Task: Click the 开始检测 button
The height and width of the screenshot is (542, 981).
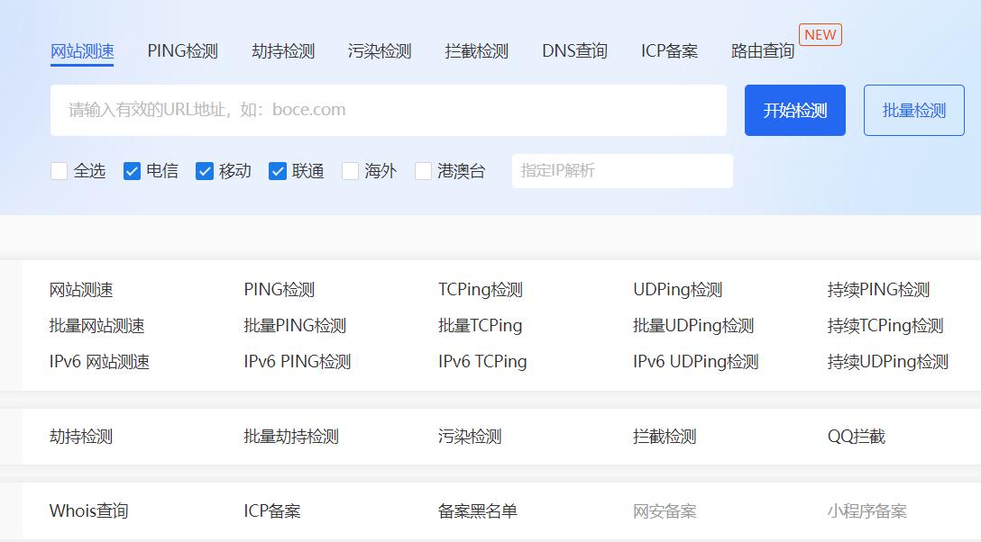Action: pos(794,111)
